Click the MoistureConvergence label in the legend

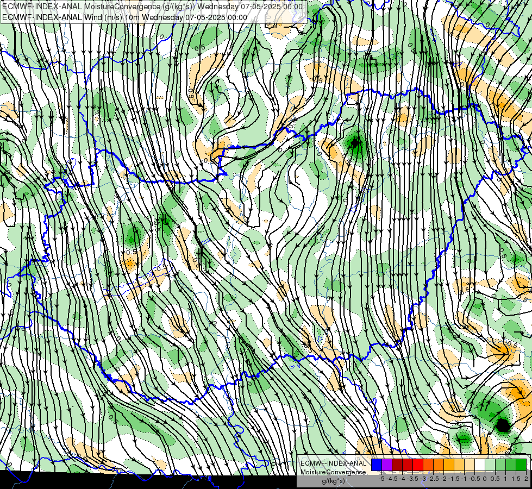pyautogui.click(x=333, y=472)
